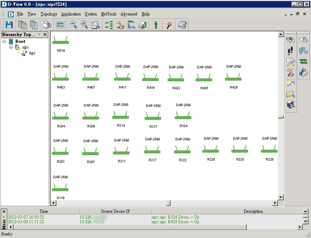Click the Save floppy disk toolbar icon
Screen dimensions: 311x238
[x=9, y=25]
